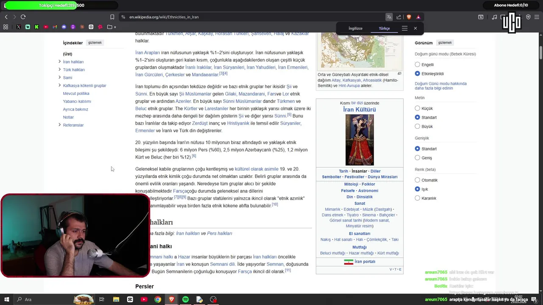
Task: Switch translation to Türkçe tab
Action: [x=384, y=28]
